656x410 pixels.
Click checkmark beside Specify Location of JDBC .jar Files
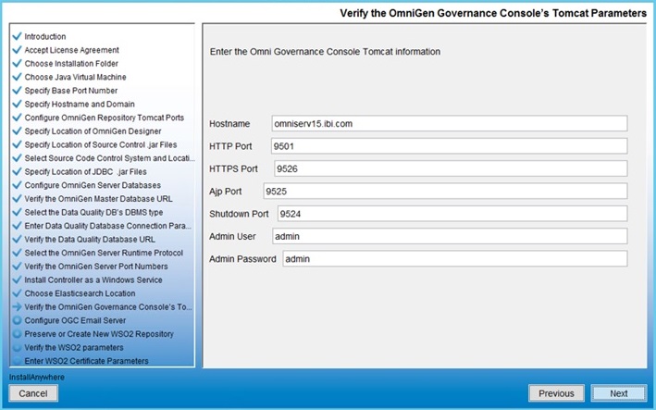17,171
